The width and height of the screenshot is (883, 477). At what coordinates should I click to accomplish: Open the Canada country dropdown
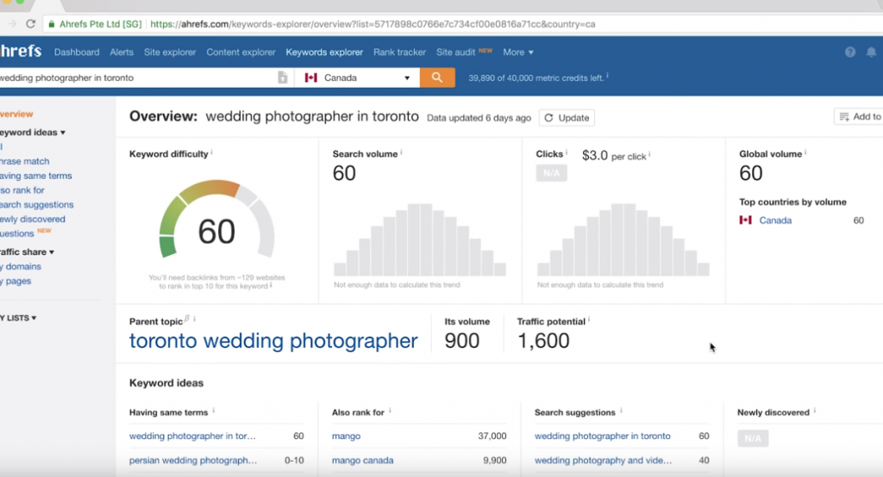[357, 77]
